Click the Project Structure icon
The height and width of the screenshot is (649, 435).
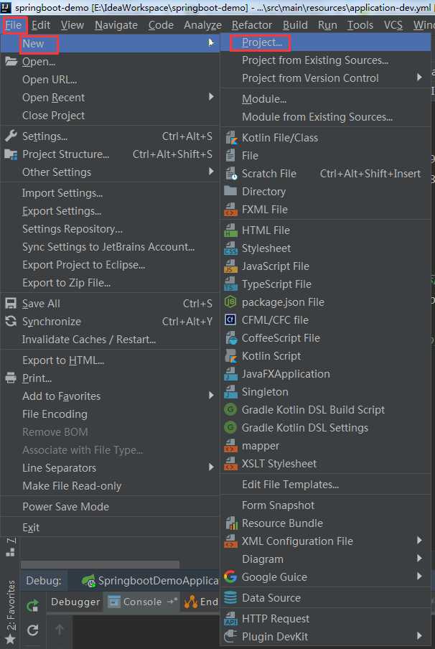(11, 154)
